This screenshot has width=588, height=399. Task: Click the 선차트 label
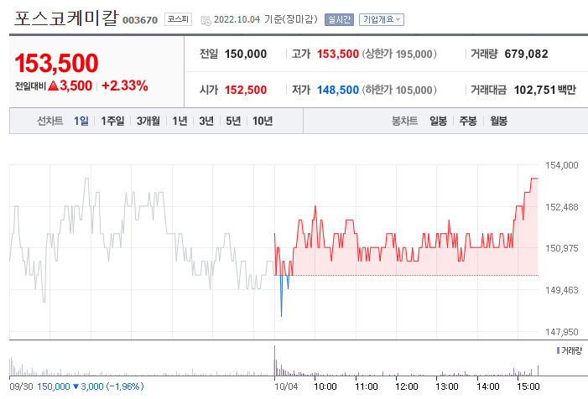[49, 121]
